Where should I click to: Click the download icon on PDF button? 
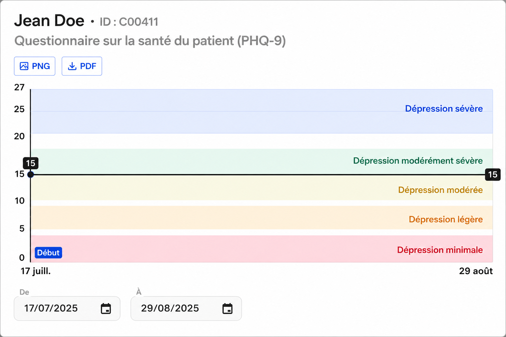pos(72,66)
